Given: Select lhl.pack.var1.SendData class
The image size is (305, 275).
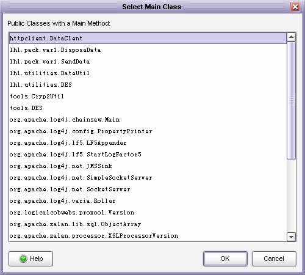Looking at the screenshot, I should pos(148,62).
